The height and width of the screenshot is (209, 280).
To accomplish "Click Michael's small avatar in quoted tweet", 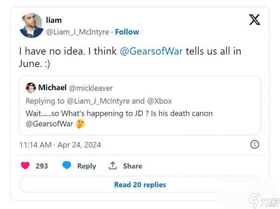I will tap(31, 88).
